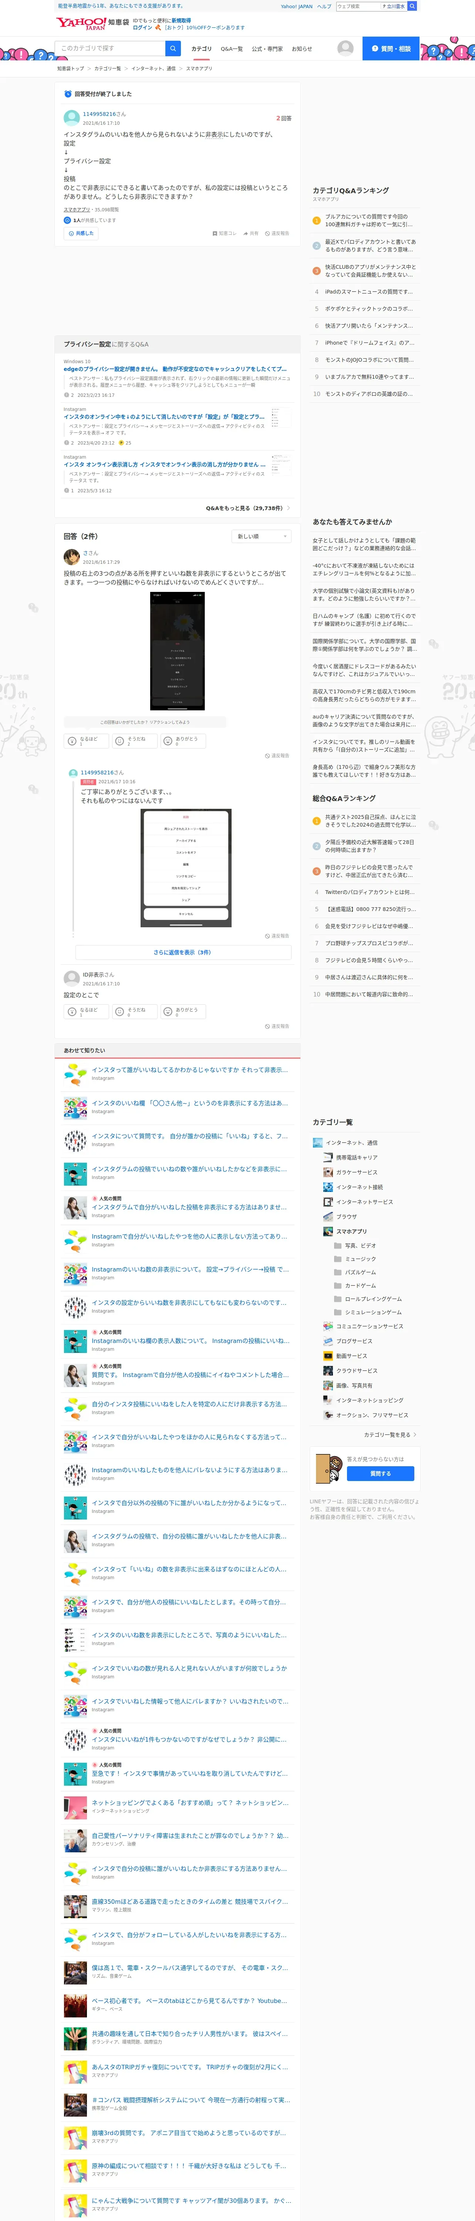Open ロールプレイングゲーム folder category

367,1299
